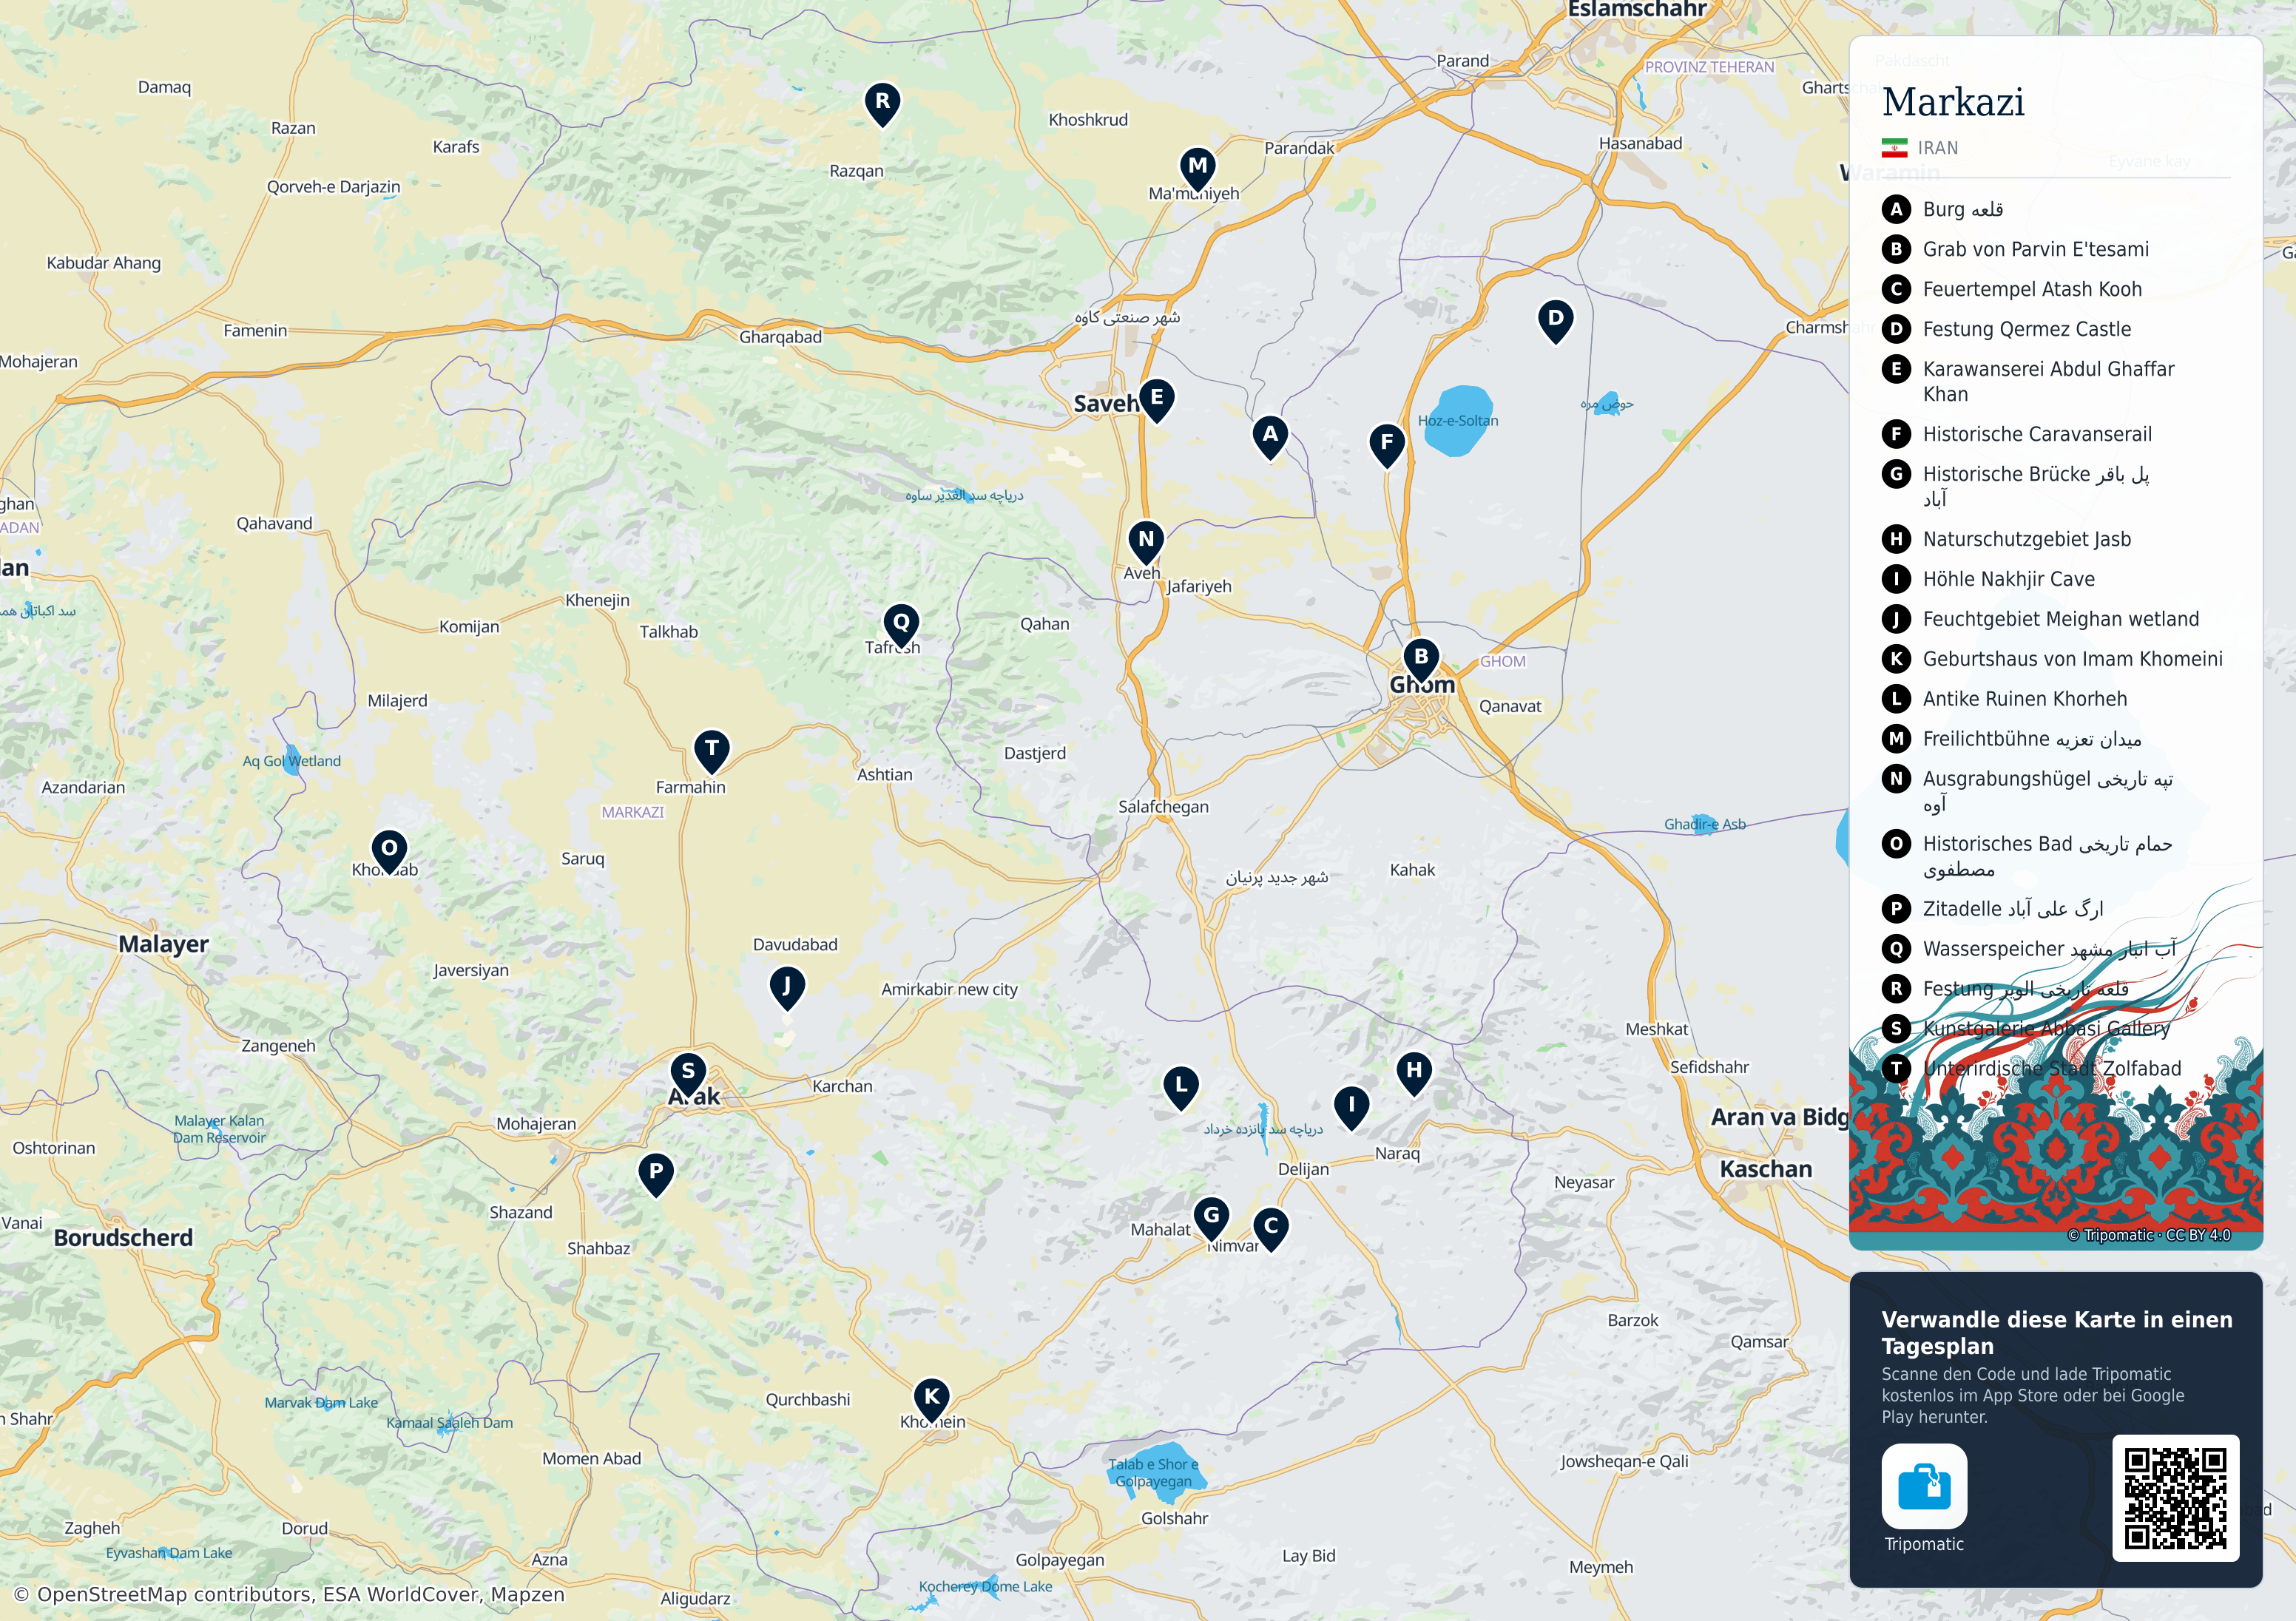Image resolution: width=2296 pixels, height=1621 pixels.
Task: Open legend entry Unterirdische Stadt Zolfabad
Action: [2031, 1068]
